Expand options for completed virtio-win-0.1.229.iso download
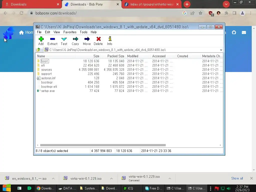Image resolution: width=256 pixels, height=192 pixels. click(111, 178)
